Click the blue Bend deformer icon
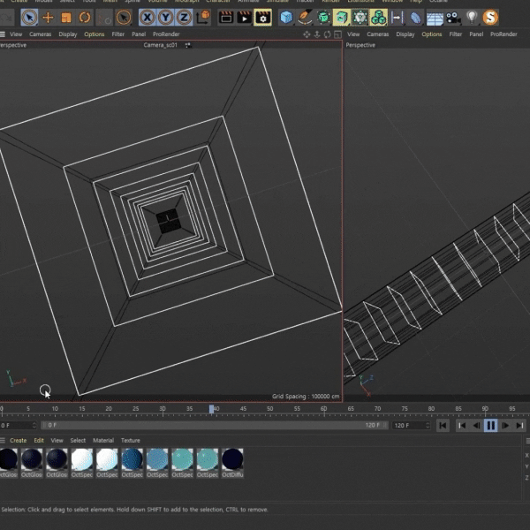This screenshot has height=530, width=530. tap(415, 18)
